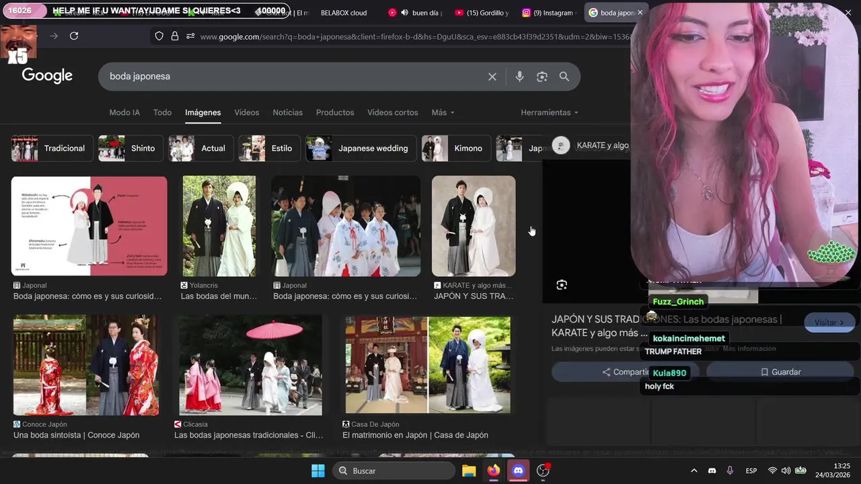Open the Japonal procession thumbnail
This screenshot has height=484, width=861.
pos(346,226)
